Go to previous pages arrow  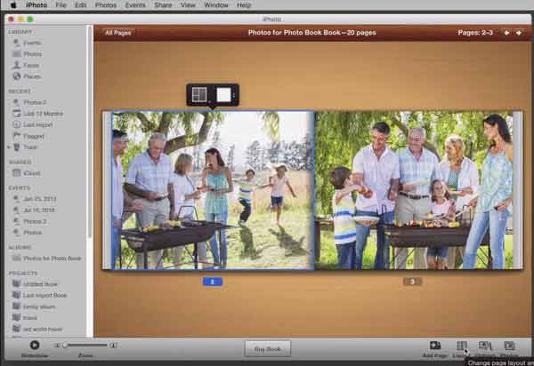click(506, 33)
